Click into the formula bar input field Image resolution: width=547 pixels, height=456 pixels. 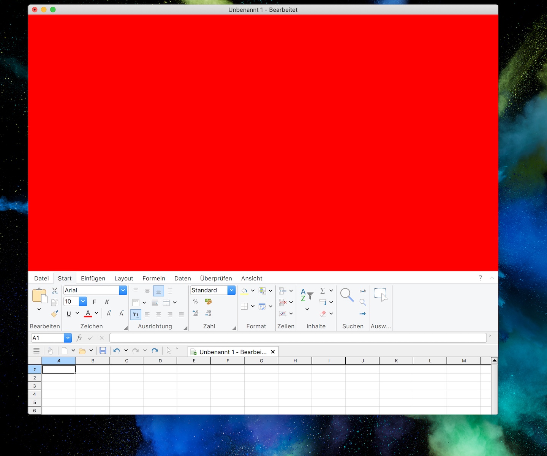tap(298, 338)
